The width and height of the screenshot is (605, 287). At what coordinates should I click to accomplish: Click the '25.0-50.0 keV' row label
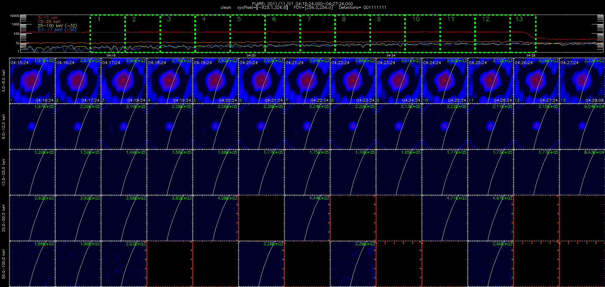[4, 218]
